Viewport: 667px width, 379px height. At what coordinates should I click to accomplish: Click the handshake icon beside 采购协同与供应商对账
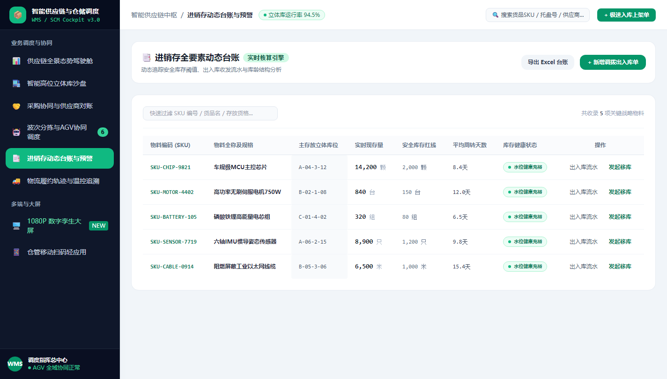[16, 106]
